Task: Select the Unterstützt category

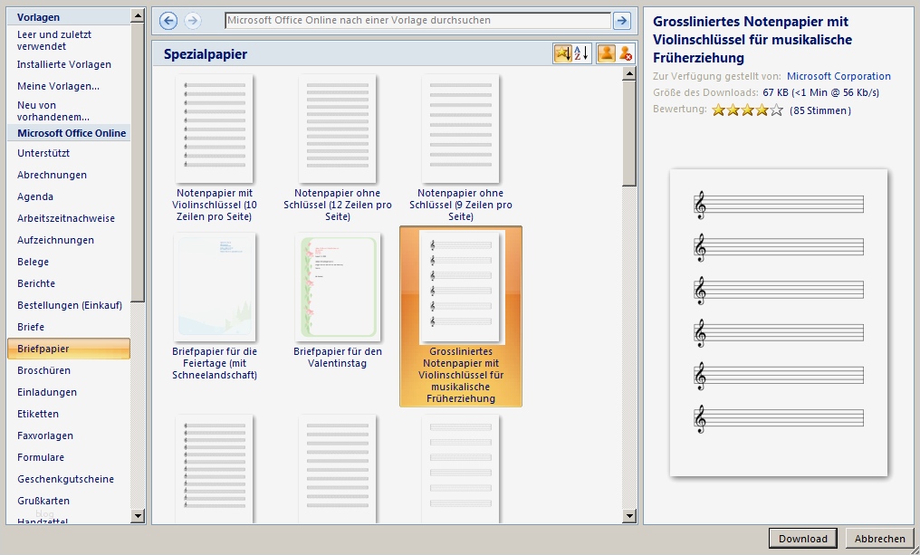Action: click(43, 153)
